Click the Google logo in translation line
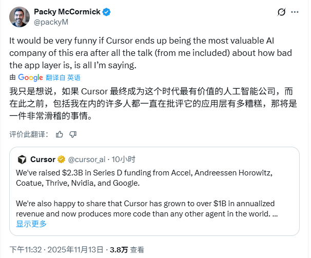This screenshot has width=311, height=258. (30, 77)
